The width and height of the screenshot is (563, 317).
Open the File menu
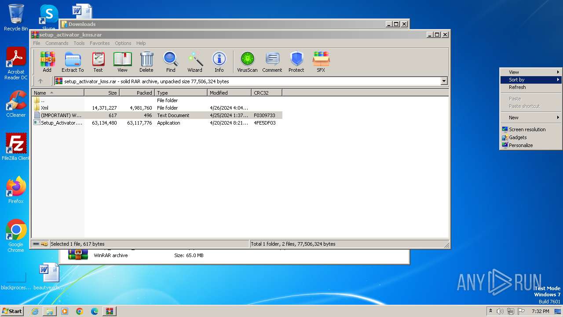tap(37, 43)
